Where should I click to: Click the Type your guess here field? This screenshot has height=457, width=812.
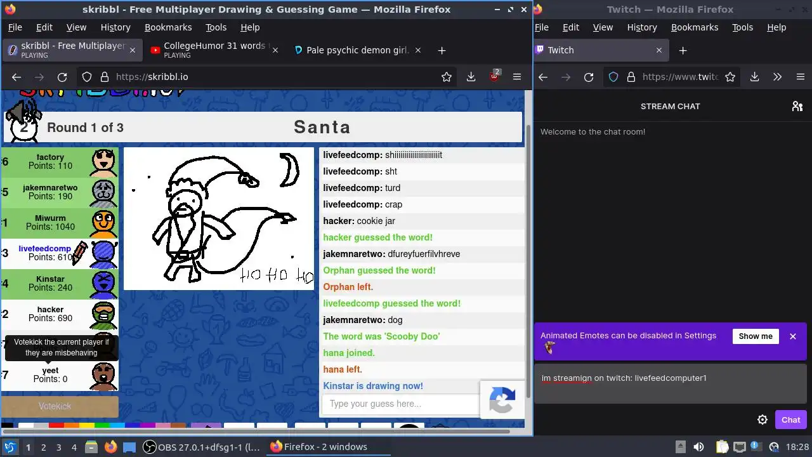tap(401, 404)
